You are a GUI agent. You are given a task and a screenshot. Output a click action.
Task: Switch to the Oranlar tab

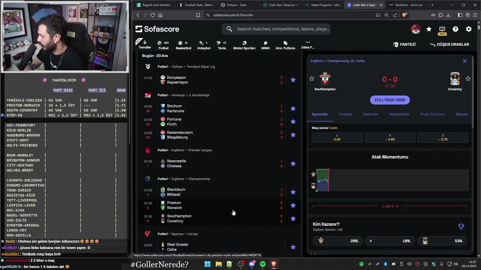coord(345,114)
